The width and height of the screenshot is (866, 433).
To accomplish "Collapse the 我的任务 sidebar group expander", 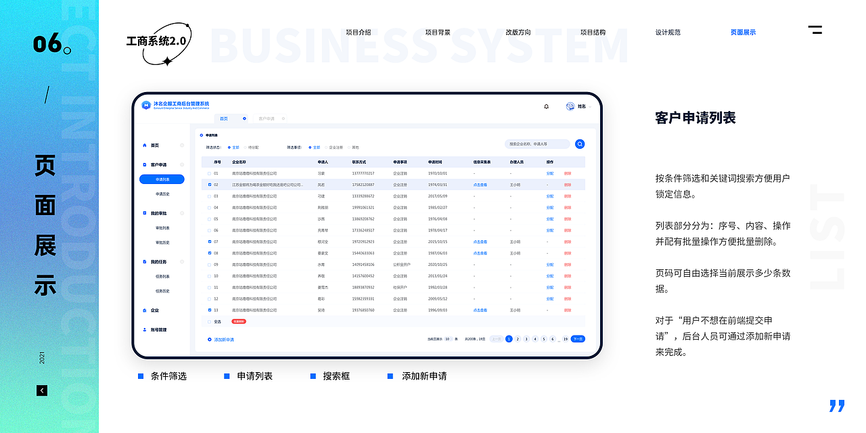I will [x=182, y=262].
